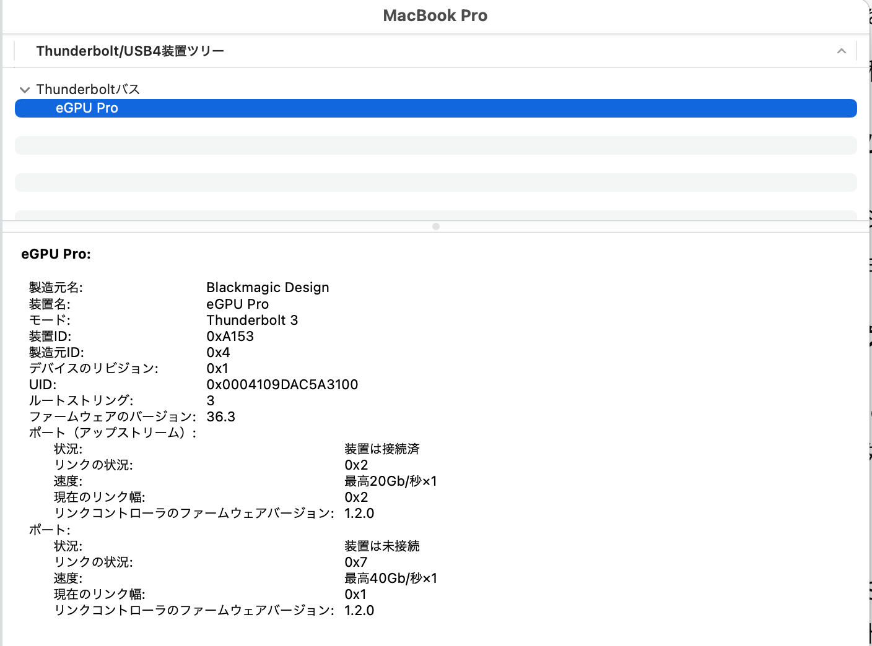Click the 0x4 vendor ID value
The width and height of the screenshot is (872, 646).
pos(218,353)
